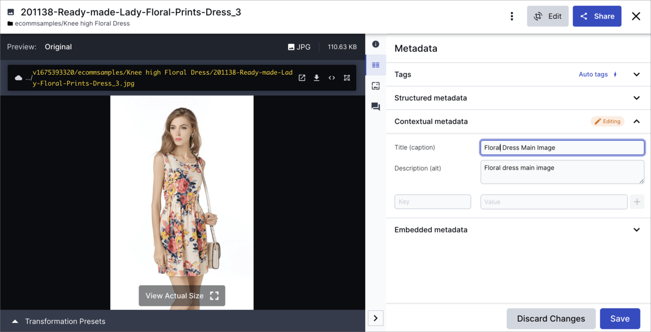Click the plus add key-value button

pos(637,201)
